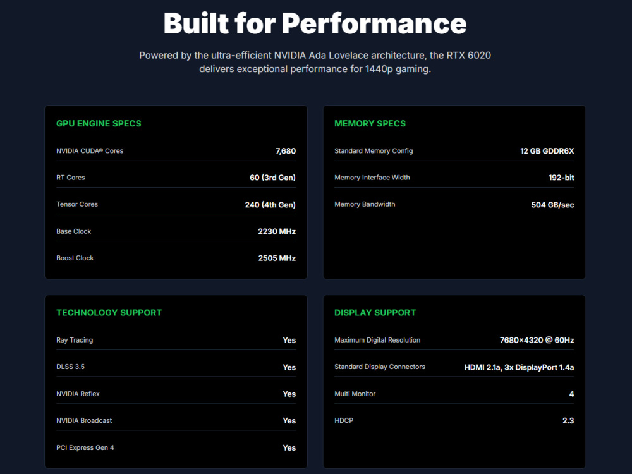Click the Yes value for NVIDIA Reflex

coord(289,394)
